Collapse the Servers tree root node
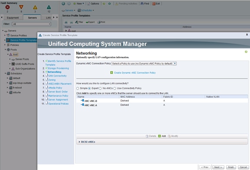 tap(3, 30)
